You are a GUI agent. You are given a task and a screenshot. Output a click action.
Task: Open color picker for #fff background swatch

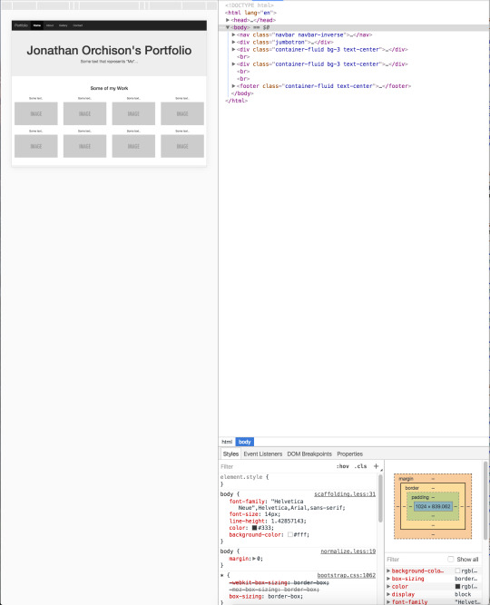[x=290, y=535]
